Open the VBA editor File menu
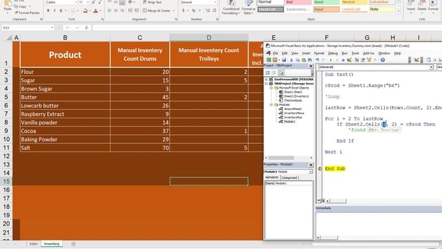Image resolution: width=442 pixels, height=249 pixels. (276, 53)
